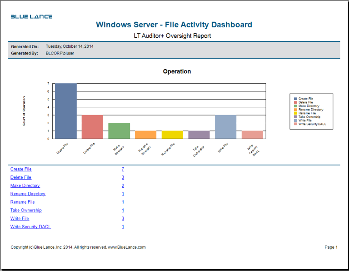Select the Rename Directory link

coord(28,194)
